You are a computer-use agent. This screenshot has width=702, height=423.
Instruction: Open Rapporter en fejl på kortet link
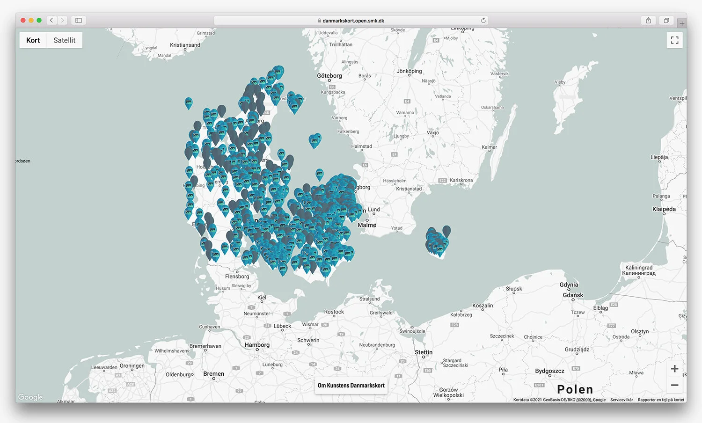[661, 400]
